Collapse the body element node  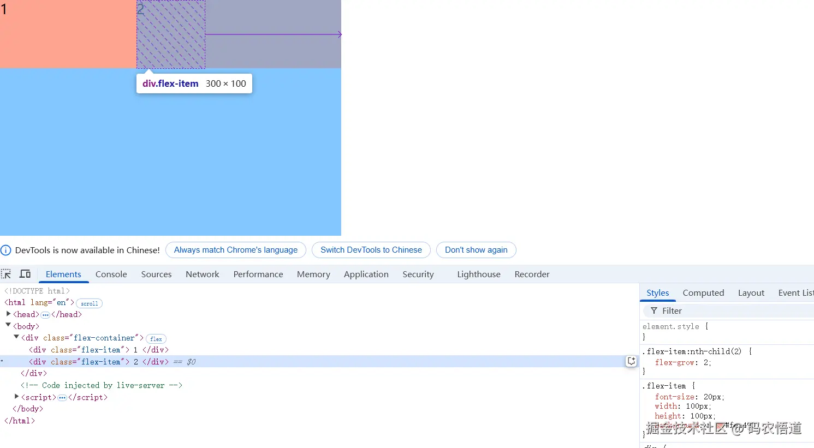coord(8,325)
